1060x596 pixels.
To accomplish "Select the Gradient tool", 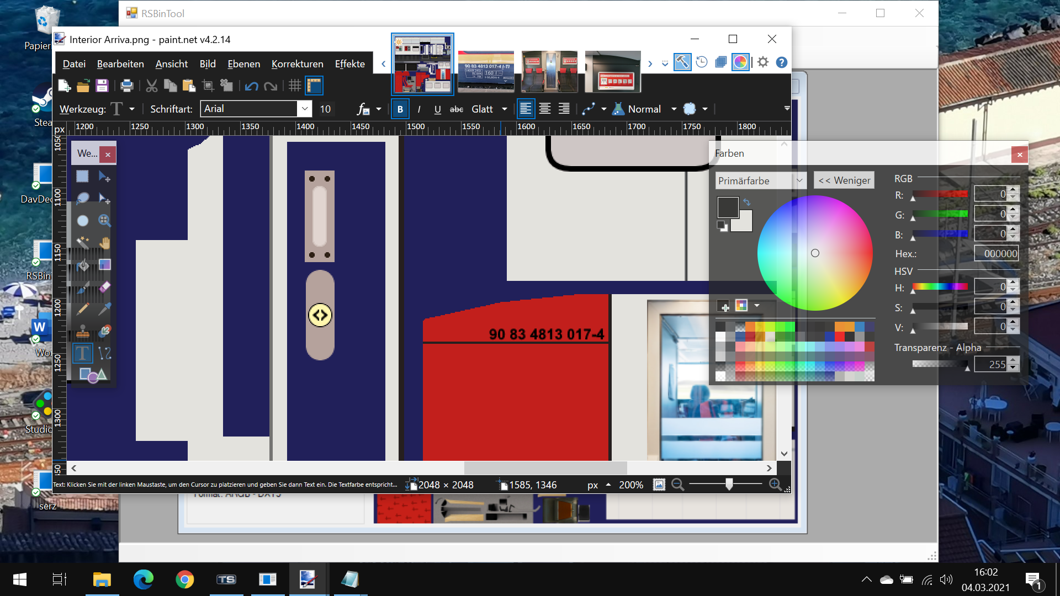I will pos(104,265).
